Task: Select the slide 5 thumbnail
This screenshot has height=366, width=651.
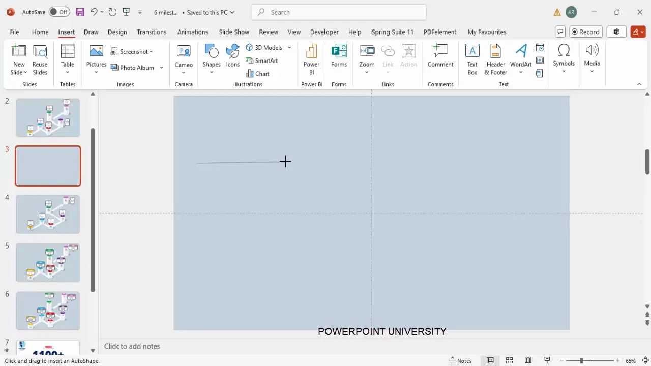Action: 48,262
